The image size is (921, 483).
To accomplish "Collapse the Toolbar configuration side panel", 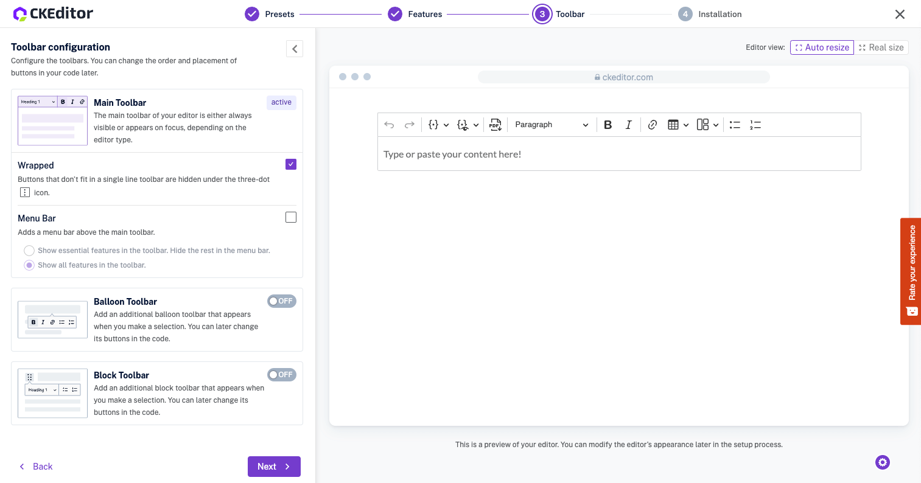I will pyautogui.click(x=295, y=49).
